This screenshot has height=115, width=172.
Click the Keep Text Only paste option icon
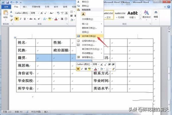[x=83, y=14]
